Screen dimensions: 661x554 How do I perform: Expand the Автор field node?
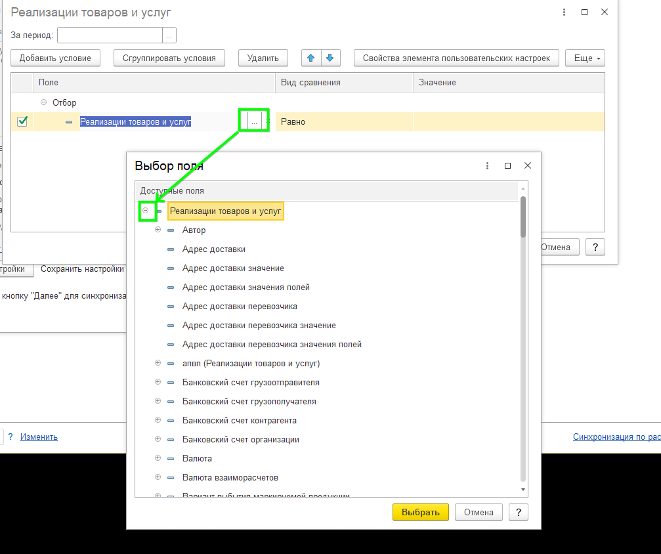(x=158, y=230)
